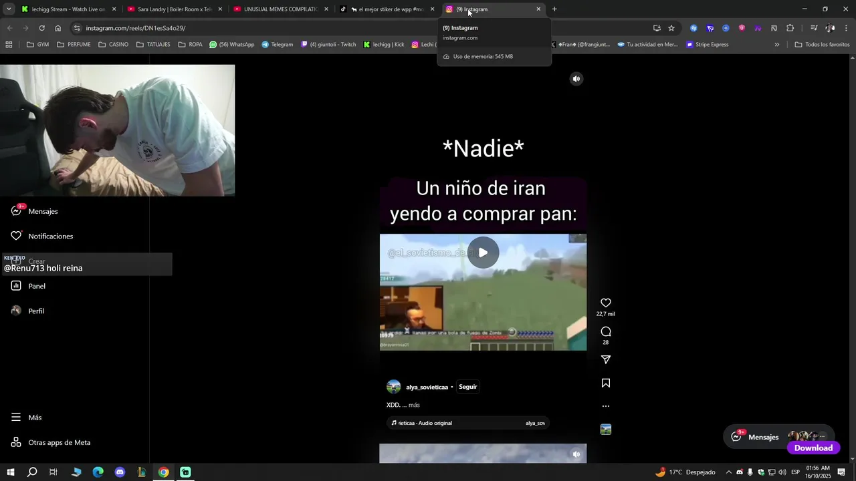Open Shazam extension icon

pyautogui.click(x=693, y=28)
